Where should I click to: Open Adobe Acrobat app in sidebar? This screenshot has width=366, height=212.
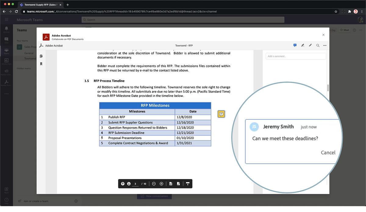(6, 82)
